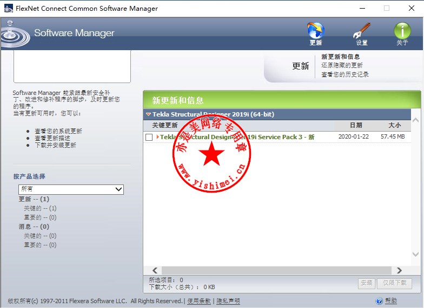Screen dimensions: 424x308
Task: Click the horizontal scrollbar right arrow
Action: click(399, 270)
